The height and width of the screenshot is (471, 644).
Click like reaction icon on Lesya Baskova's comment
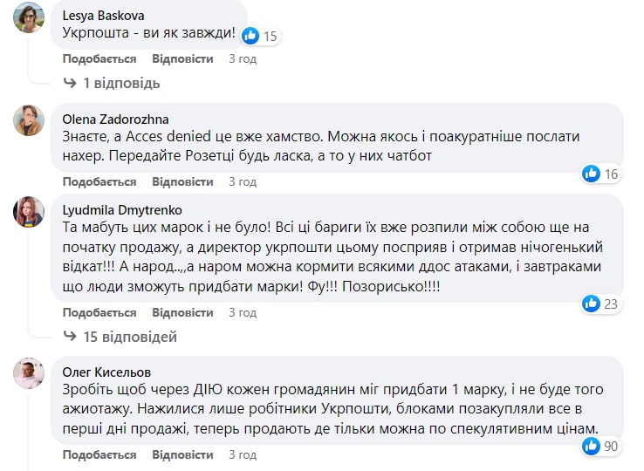tap(250, 36)
